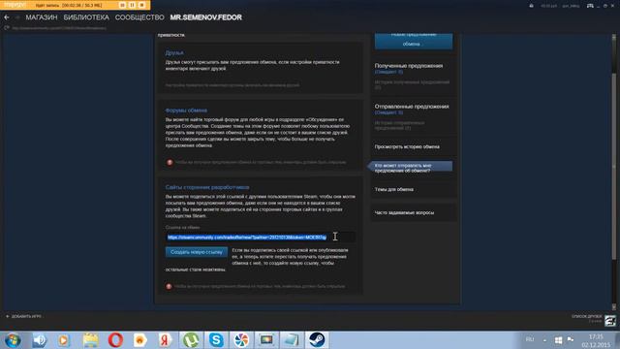Screen dimensions: 620x349
Task: Open the screen recorder taskbar icon
Action: [266, 340]
